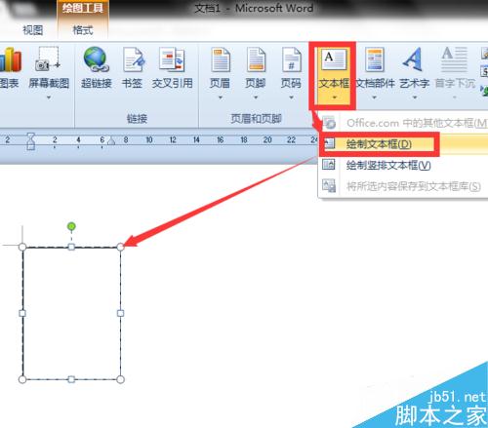This screenshot has height=428, width=488.
Task: Click icon beside Office.com 其他文本框 entry
Action: (x=329, y=123)
